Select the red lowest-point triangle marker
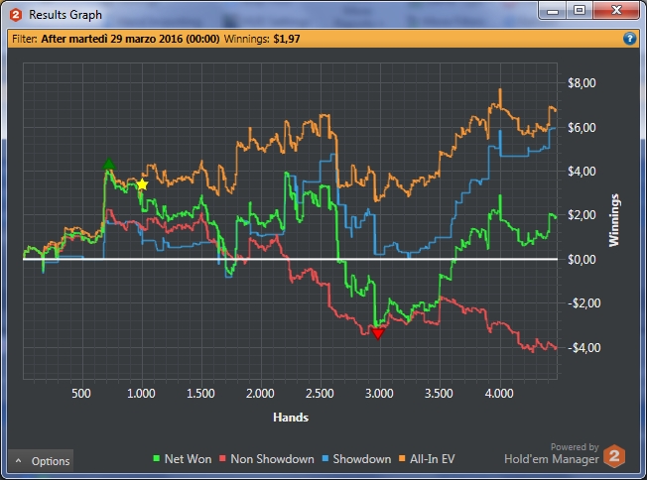647x480 pixels. pyautogui.click(x=378, y=333)
